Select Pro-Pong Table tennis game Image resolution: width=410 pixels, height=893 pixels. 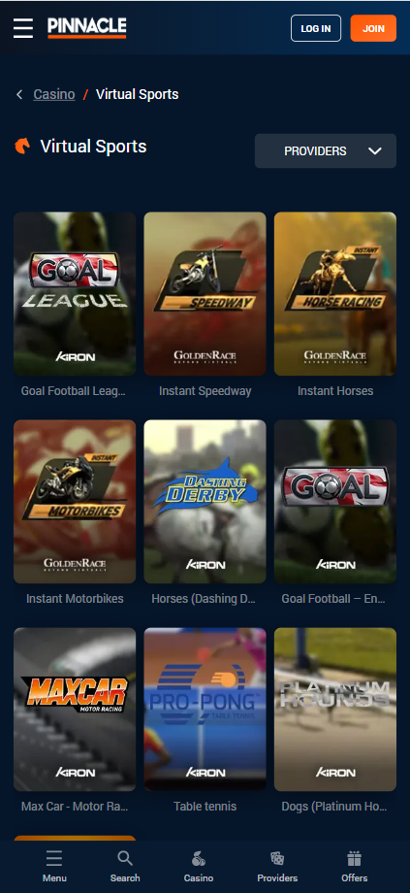click(205, 710)
